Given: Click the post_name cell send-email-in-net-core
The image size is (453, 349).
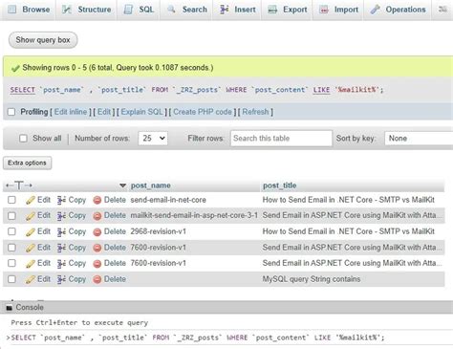Looking at the screenshot, I should click(x=168, y=200).
